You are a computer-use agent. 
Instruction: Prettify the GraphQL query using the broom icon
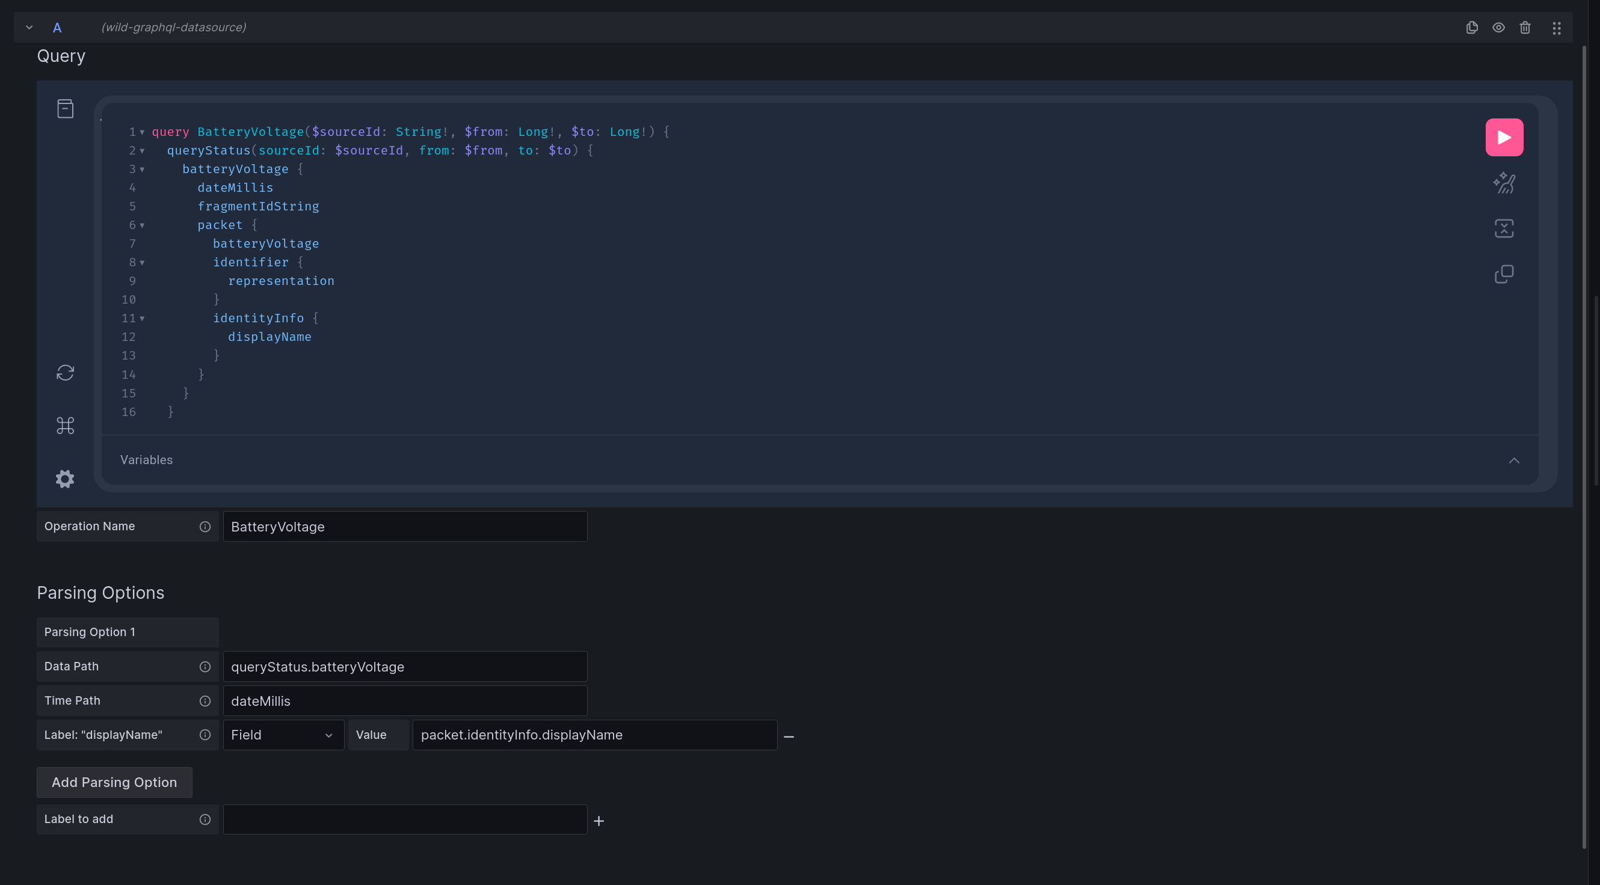click(x=1504, y=182)
